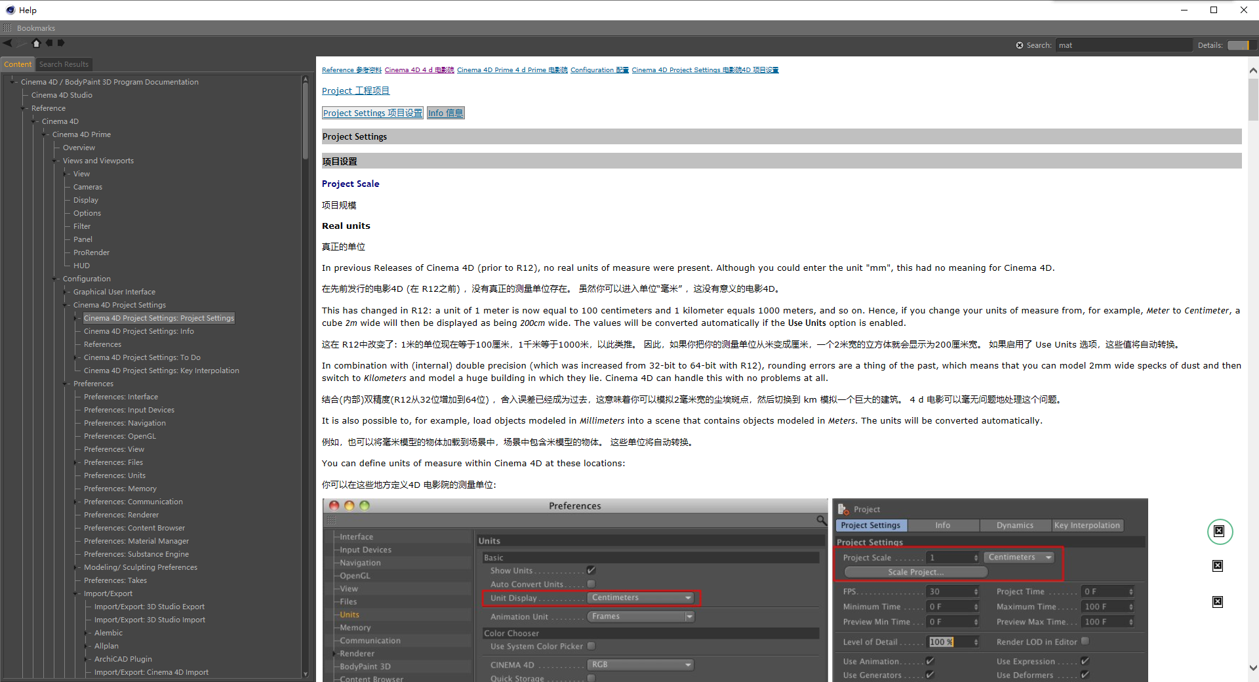Screen dimensions: 1259x682
Task: Open Preferences: Material Manager
Action: (x=136, y=541)
